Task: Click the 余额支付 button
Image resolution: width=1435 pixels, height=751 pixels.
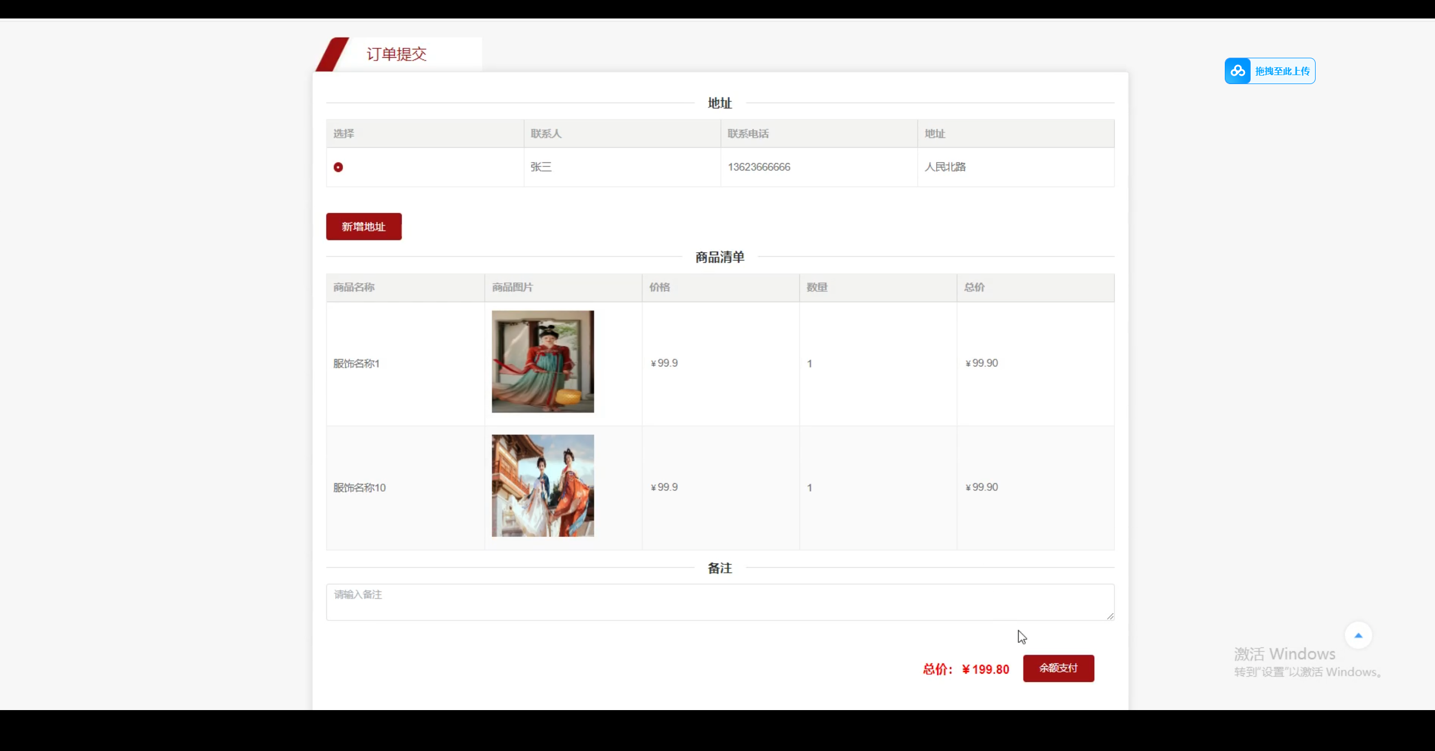Action: [x=1058, y=668]
